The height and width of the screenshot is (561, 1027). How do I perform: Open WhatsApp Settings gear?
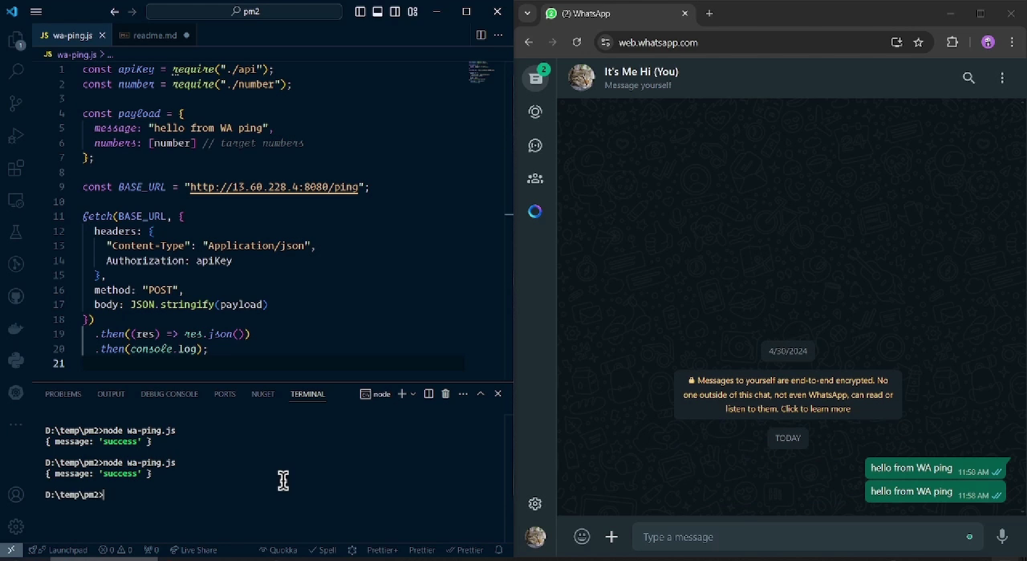(535, 504)
